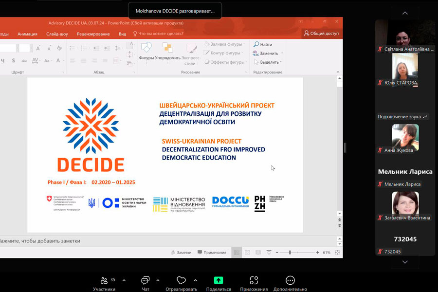Click the clear formatting icon

pos(59,48)
